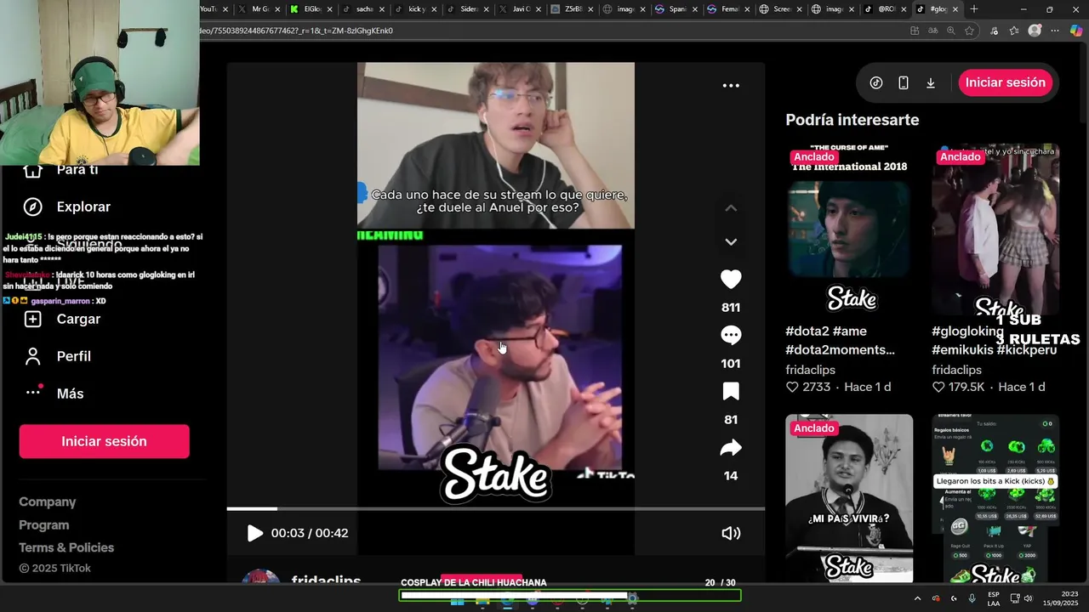Open browser settings and more ellipsis
1089x612 pixels.
click(1055, 31)
